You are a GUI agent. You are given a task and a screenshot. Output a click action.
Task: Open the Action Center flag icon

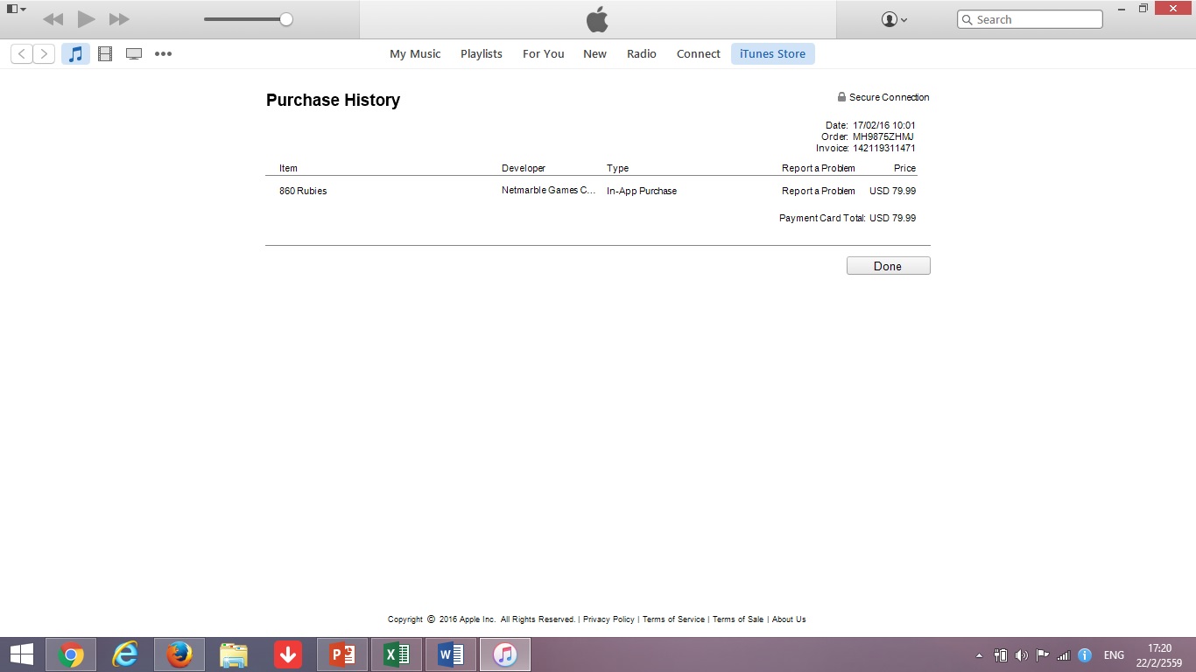tap(1042, 655)
